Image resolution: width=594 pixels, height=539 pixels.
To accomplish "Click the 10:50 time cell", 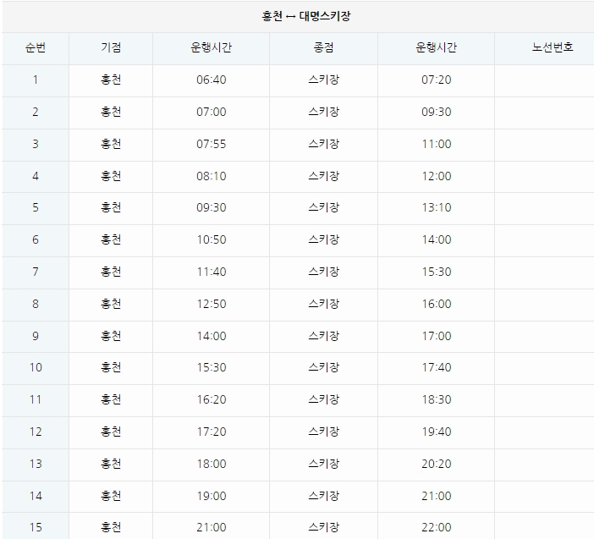I will (x=211, y=239).
